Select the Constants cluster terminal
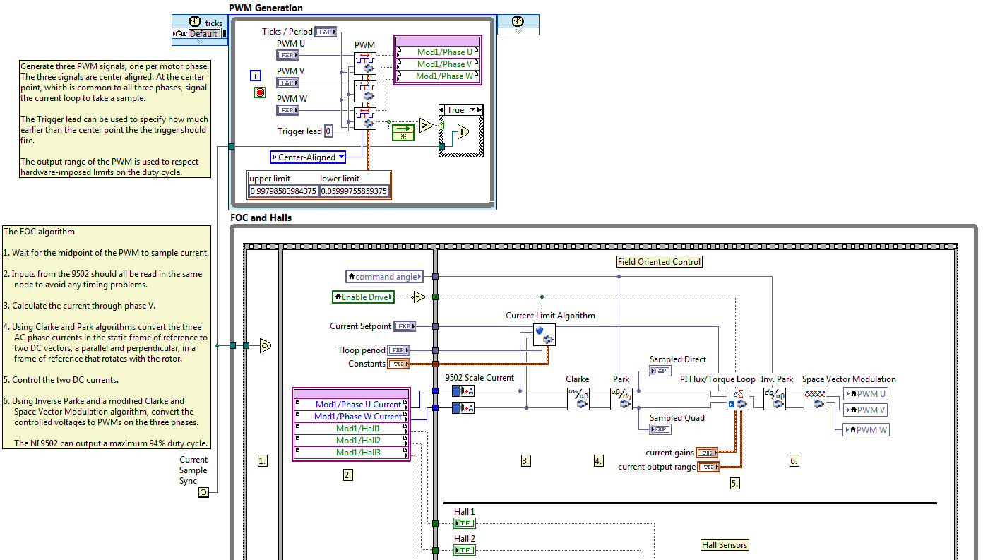The width and height of the screenshot is (983, 560). coord(398,364)
